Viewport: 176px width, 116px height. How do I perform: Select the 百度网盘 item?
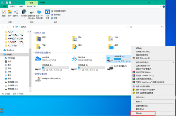pyautogui.click(x=82, y=59)
